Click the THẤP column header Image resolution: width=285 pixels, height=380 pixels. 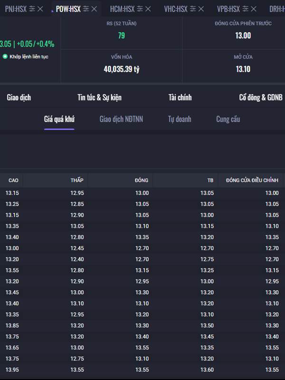click(77, 180)
